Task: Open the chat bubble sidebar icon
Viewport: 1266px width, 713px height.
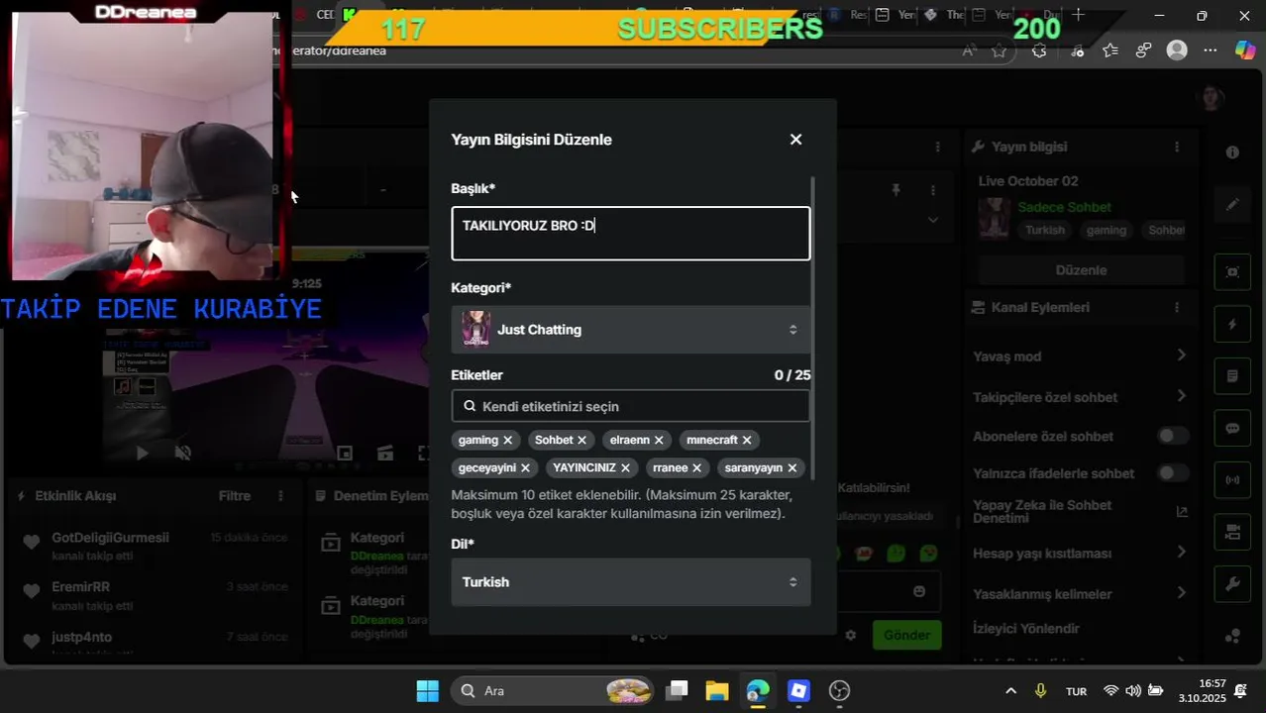Action: tap(1232, 429)
